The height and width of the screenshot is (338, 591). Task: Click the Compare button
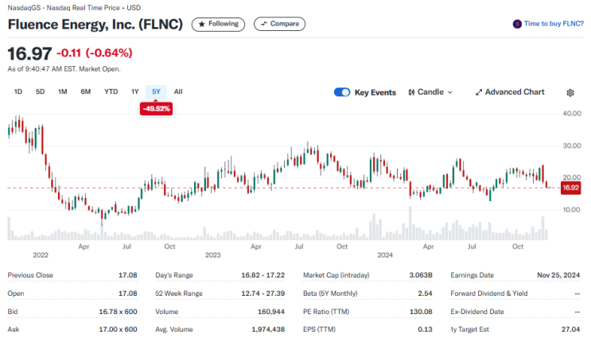coord(280,24)
